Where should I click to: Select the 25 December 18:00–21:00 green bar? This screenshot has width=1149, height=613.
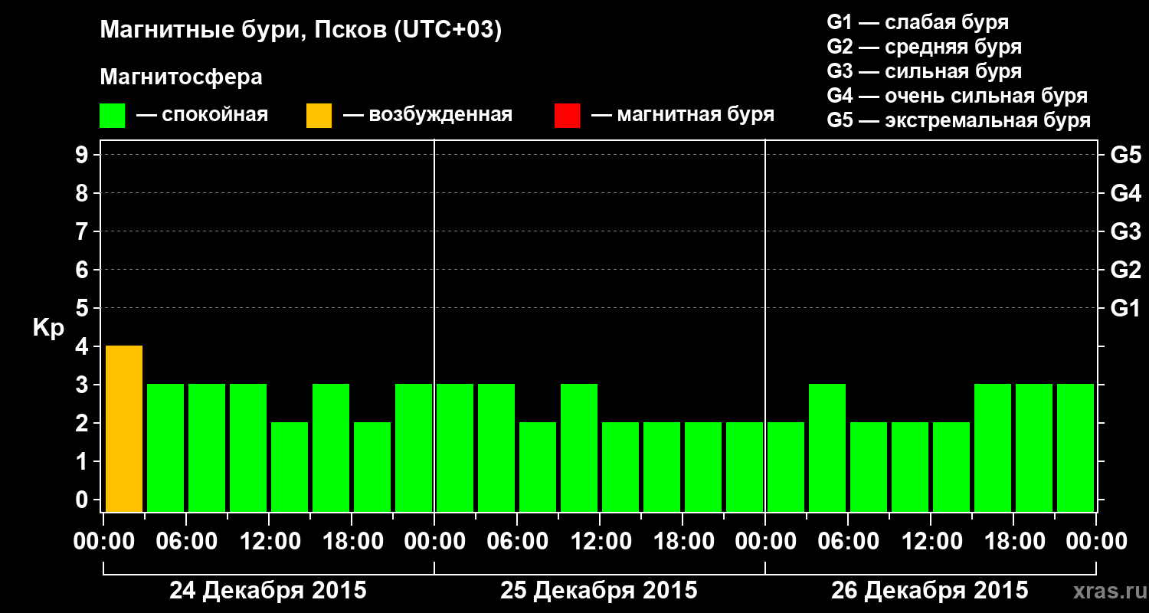(x=703, y=467)
